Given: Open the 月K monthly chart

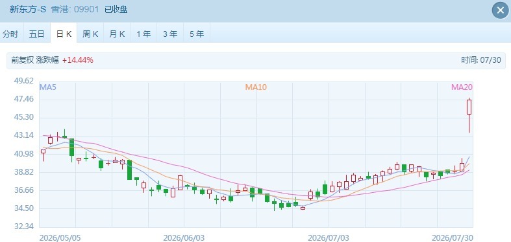Looking at the screenshot, I should coord(117,34).
